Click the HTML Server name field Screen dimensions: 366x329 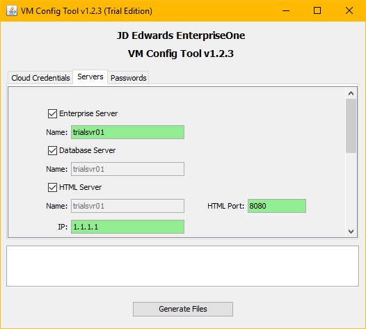pyautogui.click(x=127, y=206)
